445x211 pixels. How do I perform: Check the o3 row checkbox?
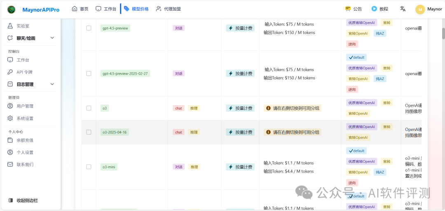click(89, 108)
